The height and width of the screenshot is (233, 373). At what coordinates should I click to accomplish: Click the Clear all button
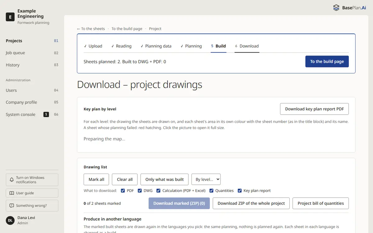[125, 179]
